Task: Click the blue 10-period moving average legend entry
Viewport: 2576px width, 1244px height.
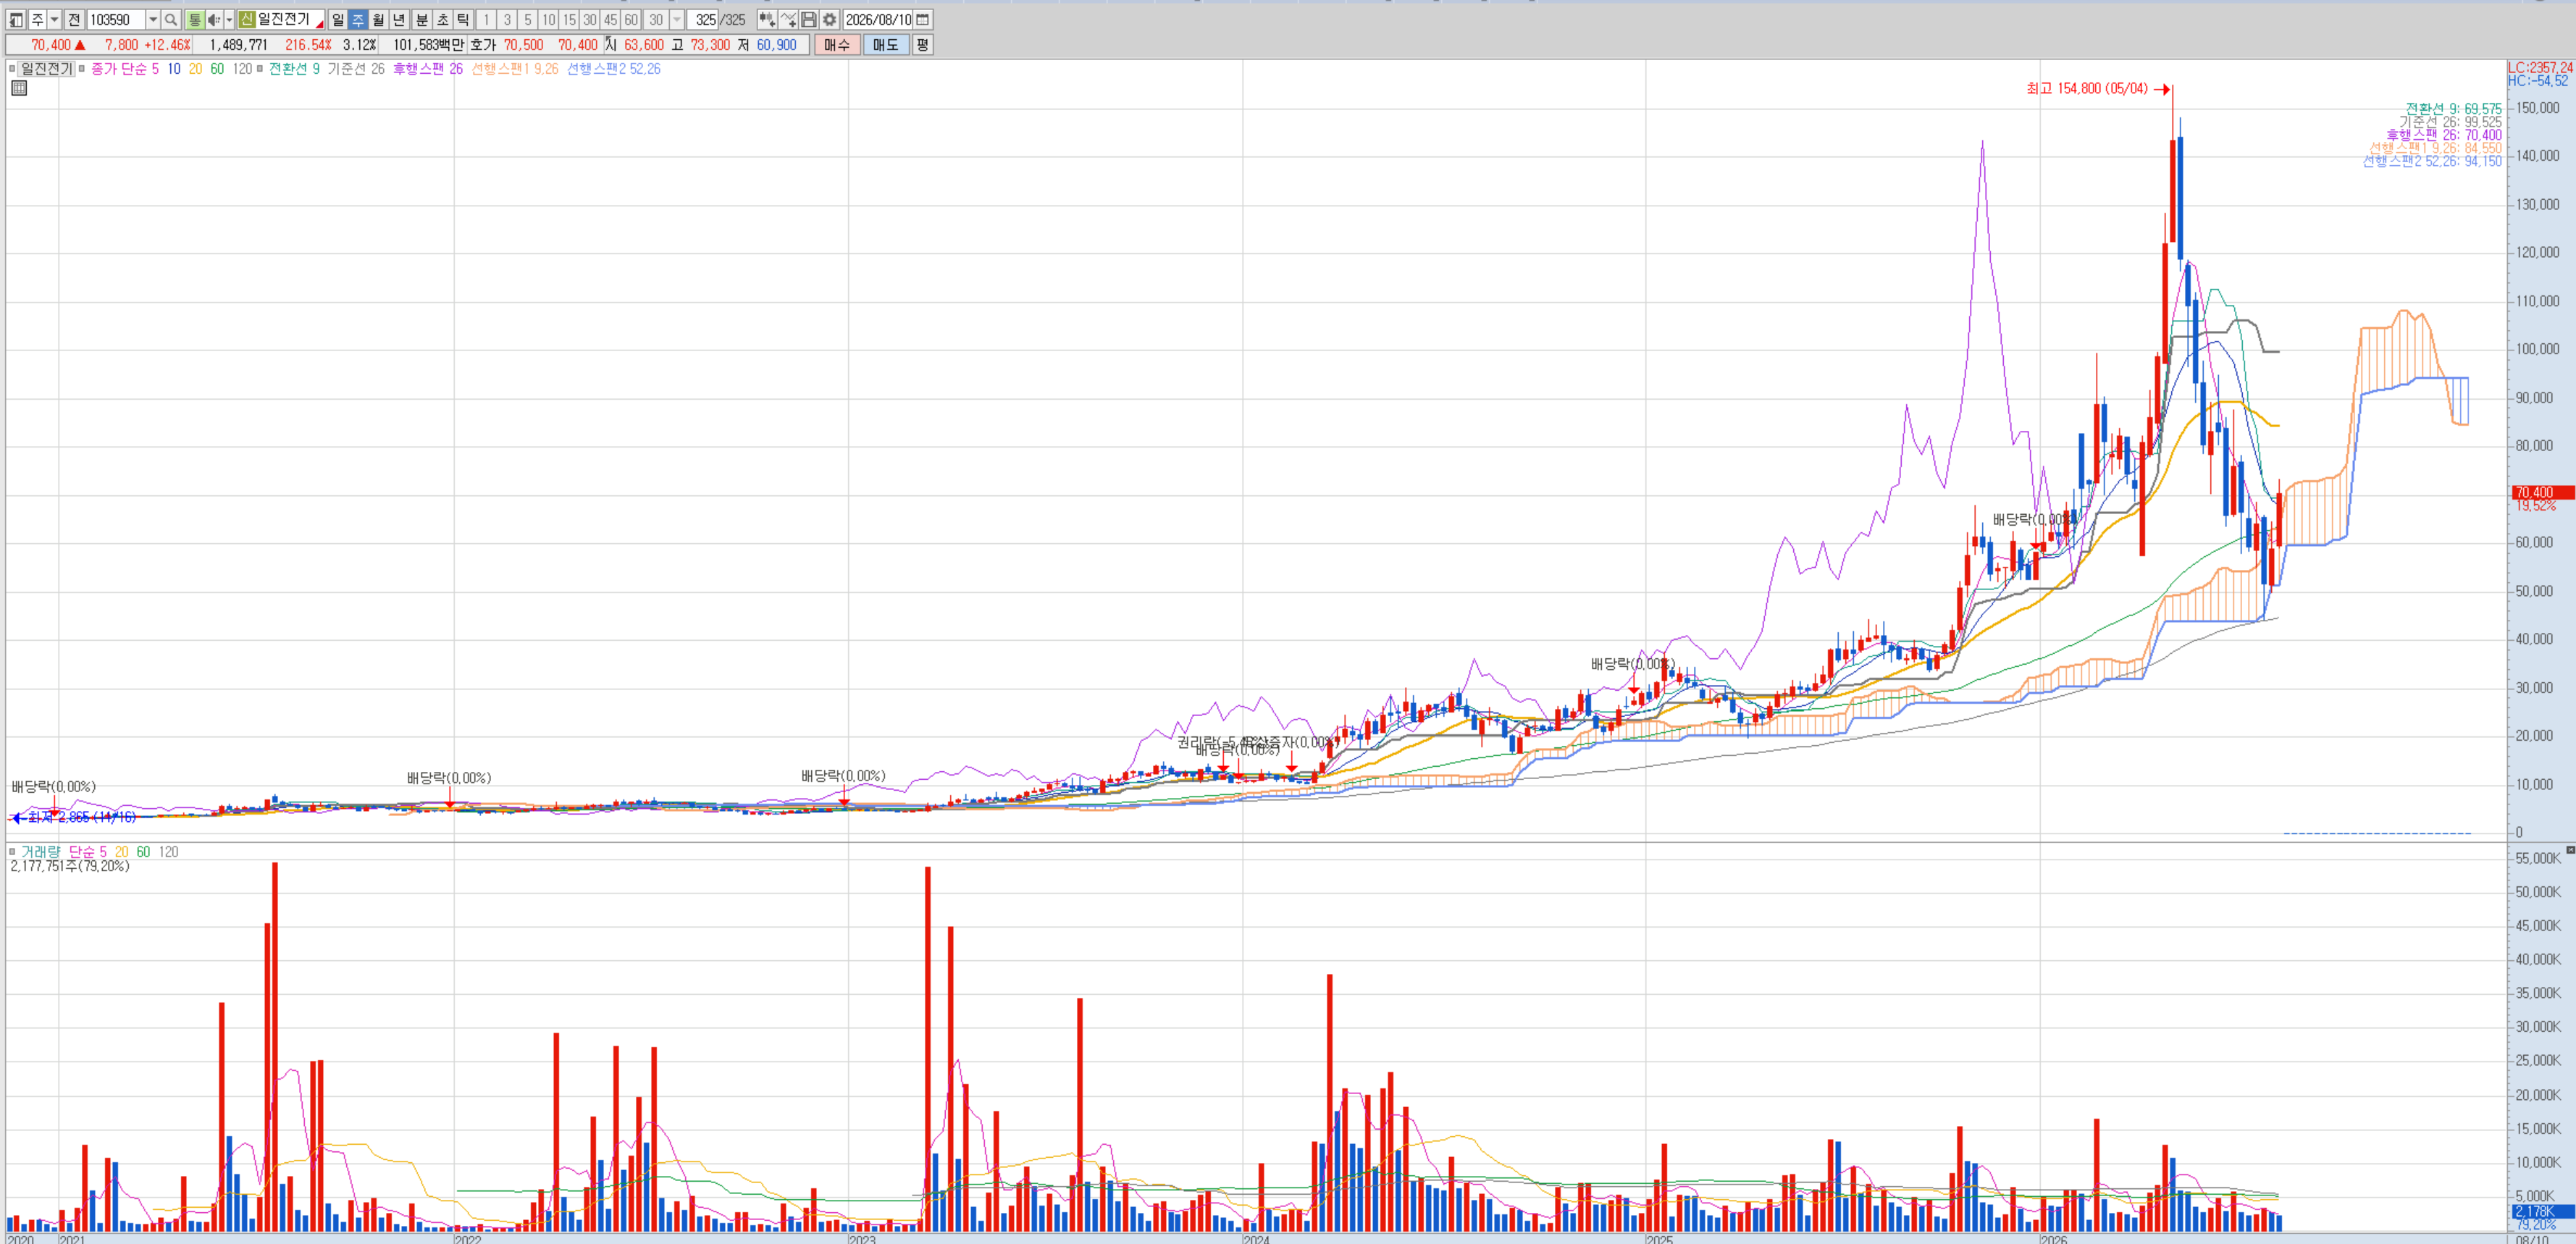Action: click(x=174, y=69)
